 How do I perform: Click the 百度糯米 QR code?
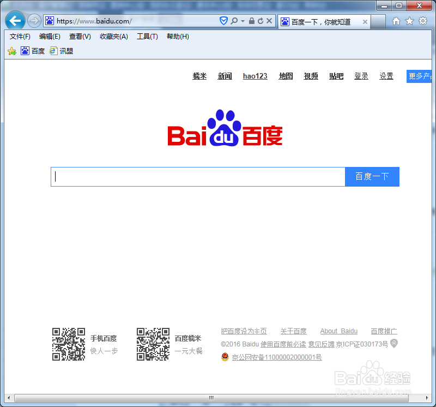153,344
